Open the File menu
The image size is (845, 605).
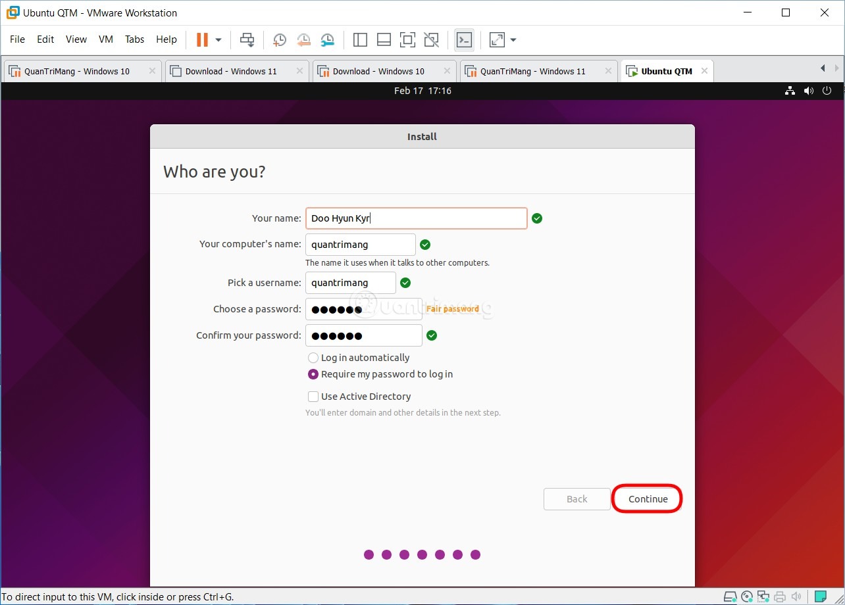click(17, 39)
